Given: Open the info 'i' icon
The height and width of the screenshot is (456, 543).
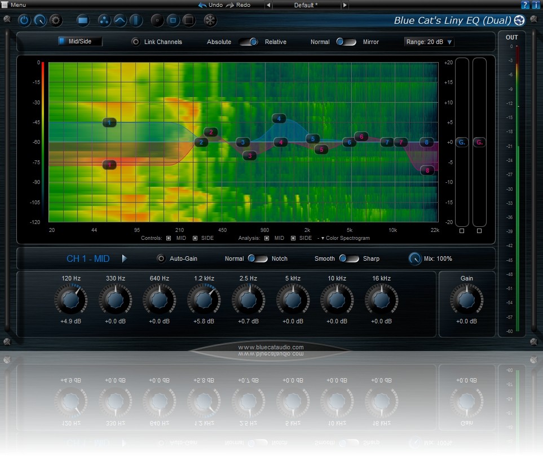Looking at the screenshot, I should tap(535, 5).
